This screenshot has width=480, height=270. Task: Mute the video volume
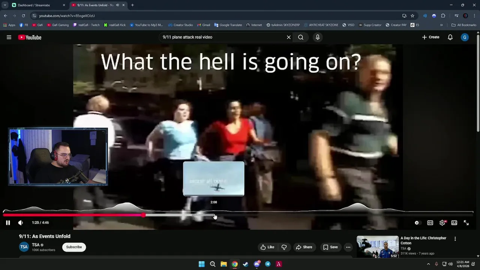point(21,222)
